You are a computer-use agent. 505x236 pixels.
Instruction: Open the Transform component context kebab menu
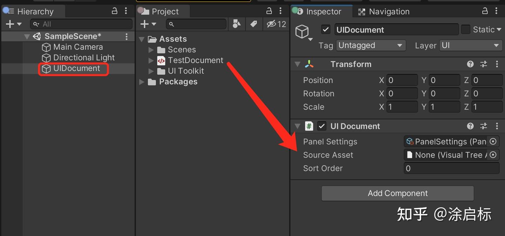[x=497, y=64]
